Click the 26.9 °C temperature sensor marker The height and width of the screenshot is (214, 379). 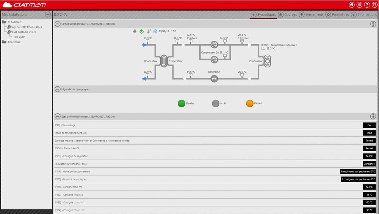pos(242,75)
